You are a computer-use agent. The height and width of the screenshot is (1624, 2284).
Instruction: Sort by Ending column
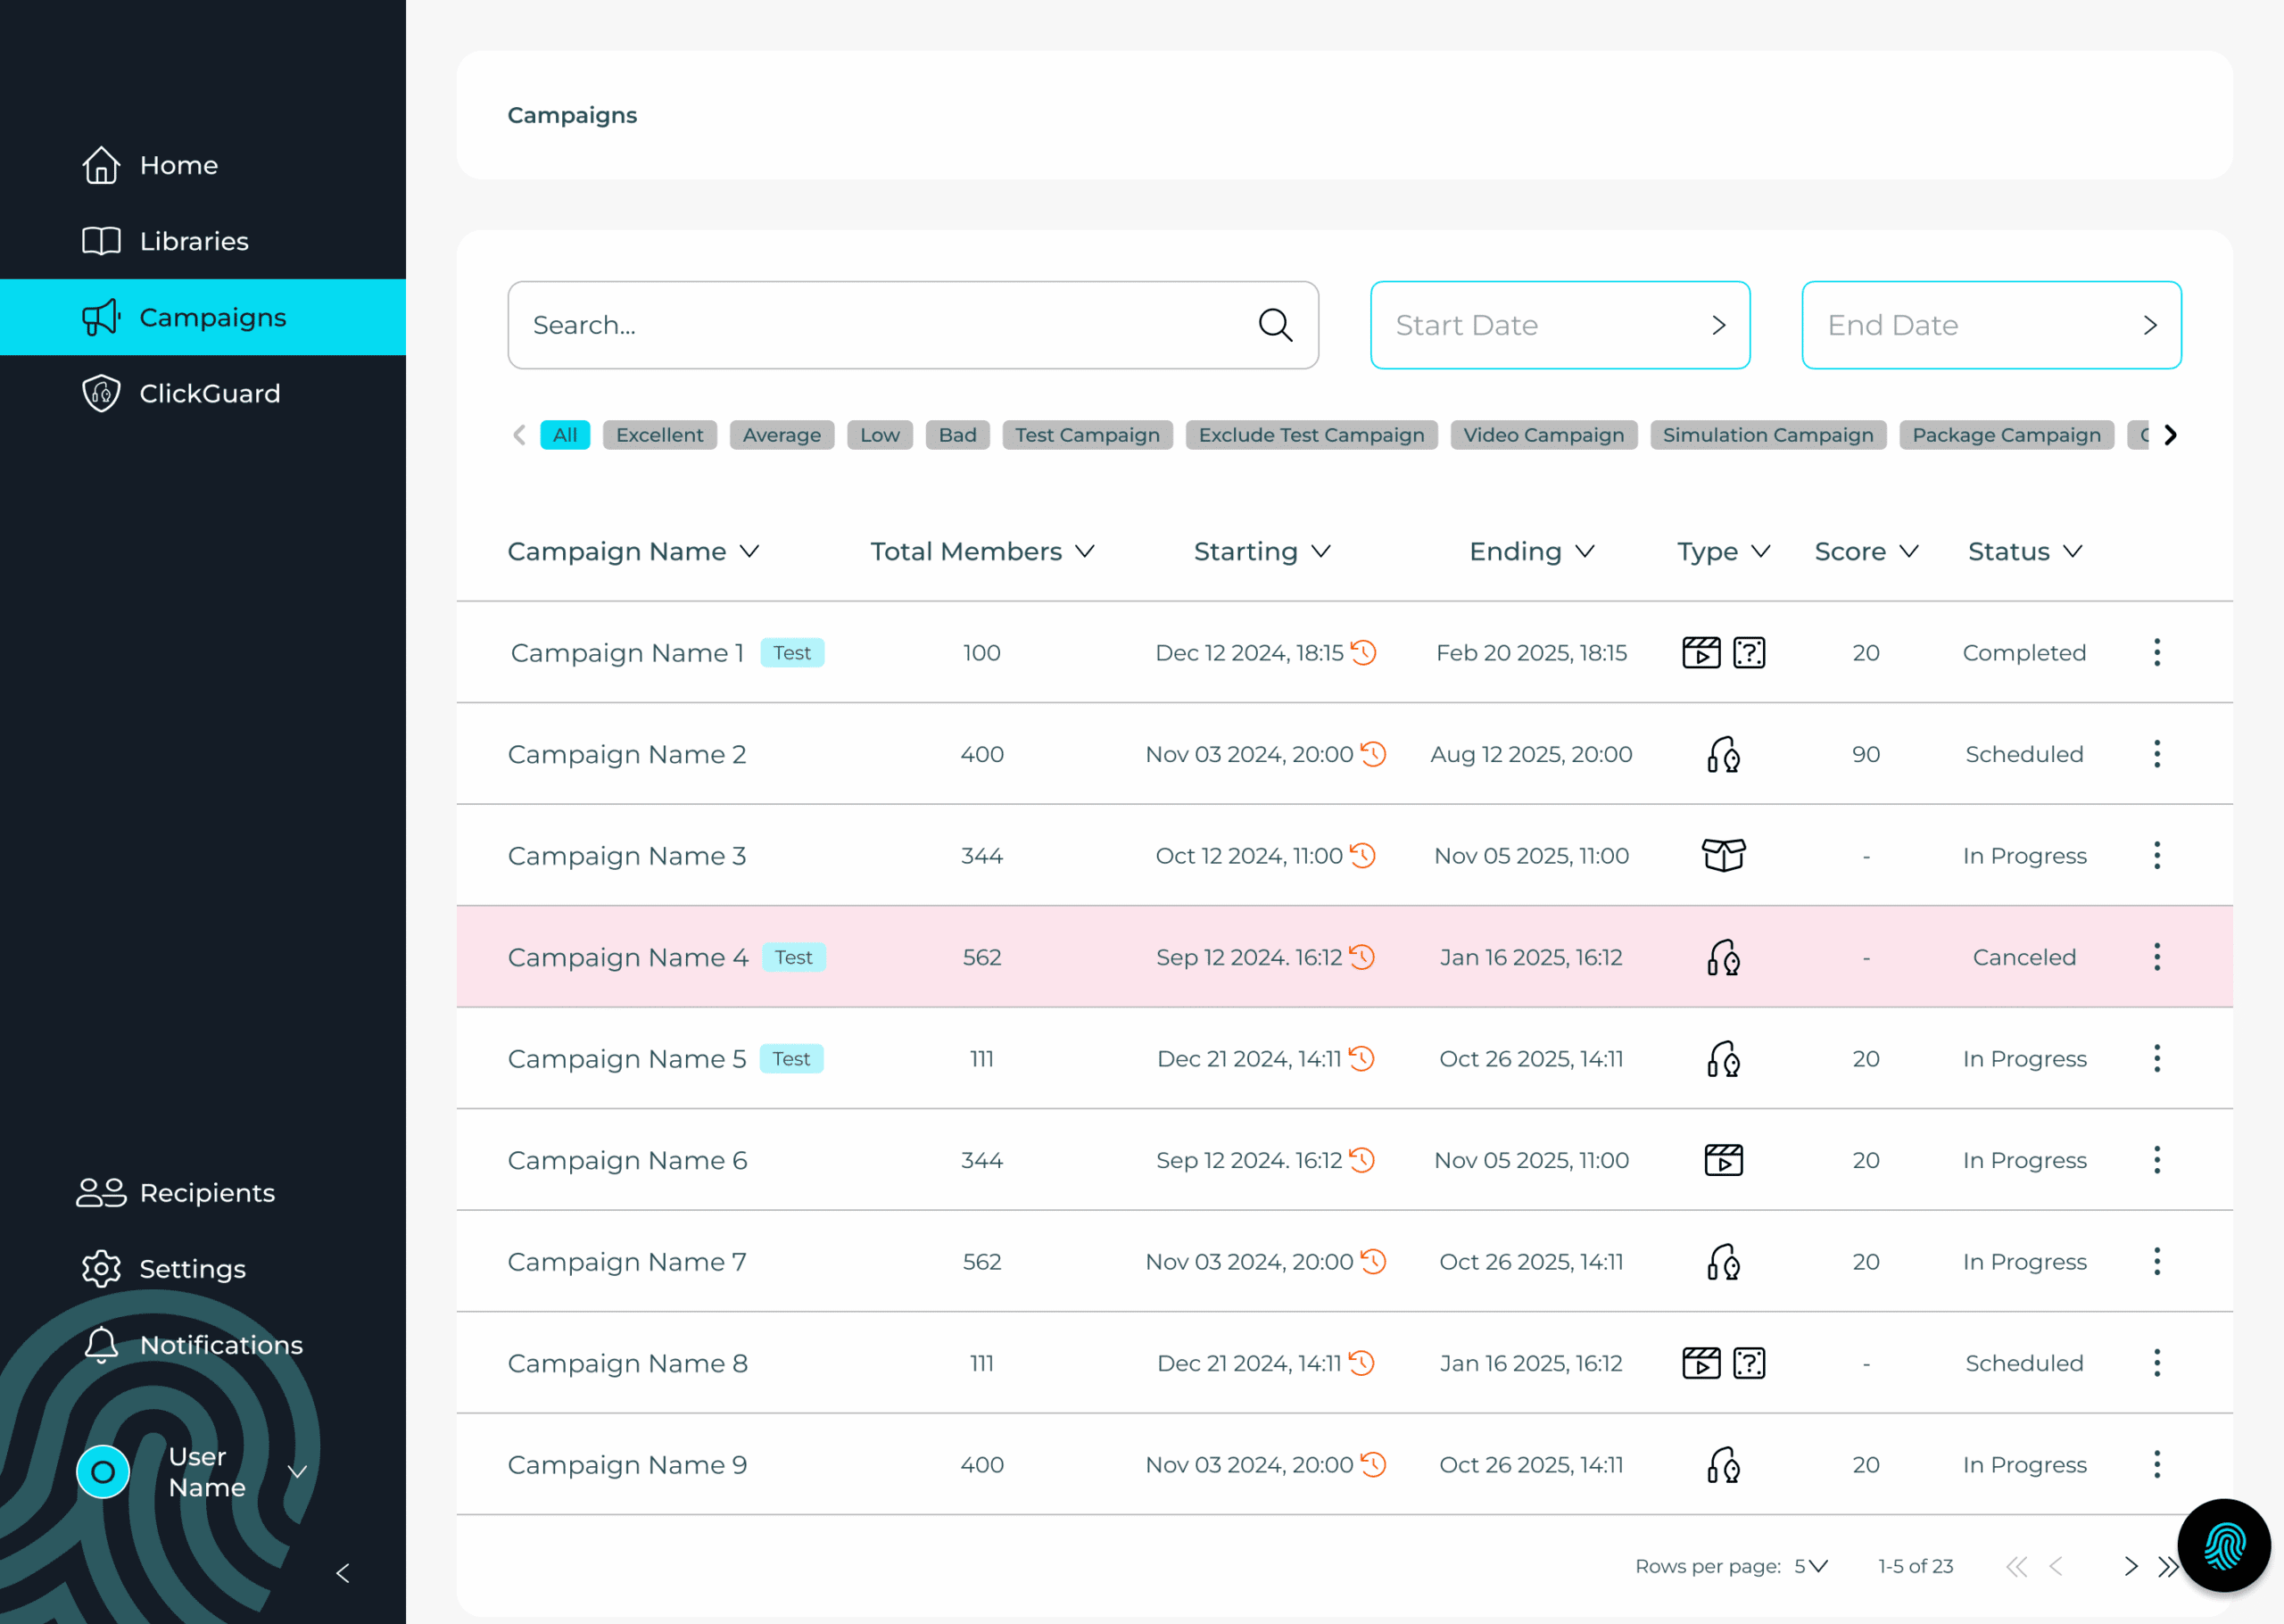1532,551
